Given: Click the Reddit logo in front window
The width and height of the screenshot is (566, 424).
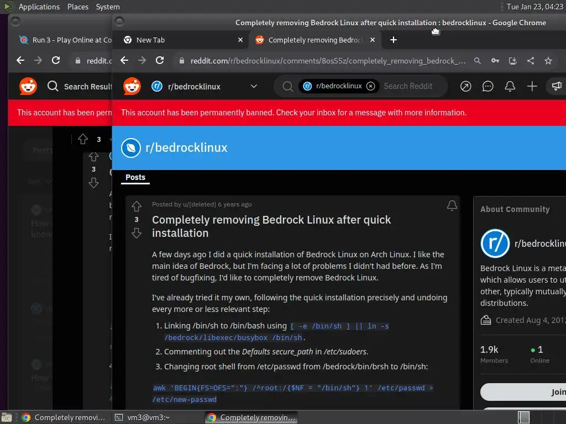Looking at the screenshot, I should tap(132, 86).
